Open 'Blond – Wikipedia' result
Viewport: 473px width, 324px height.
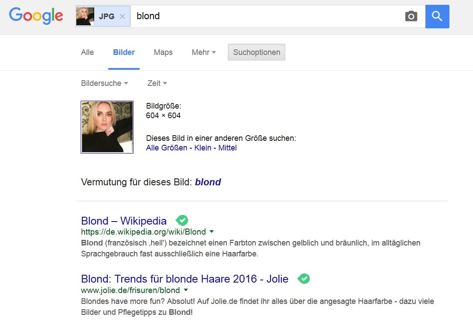coord(123,221)
